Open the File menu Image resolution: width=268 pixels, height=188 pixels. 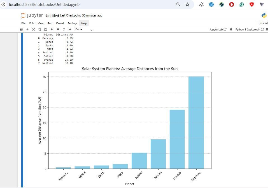click(24, 23)
